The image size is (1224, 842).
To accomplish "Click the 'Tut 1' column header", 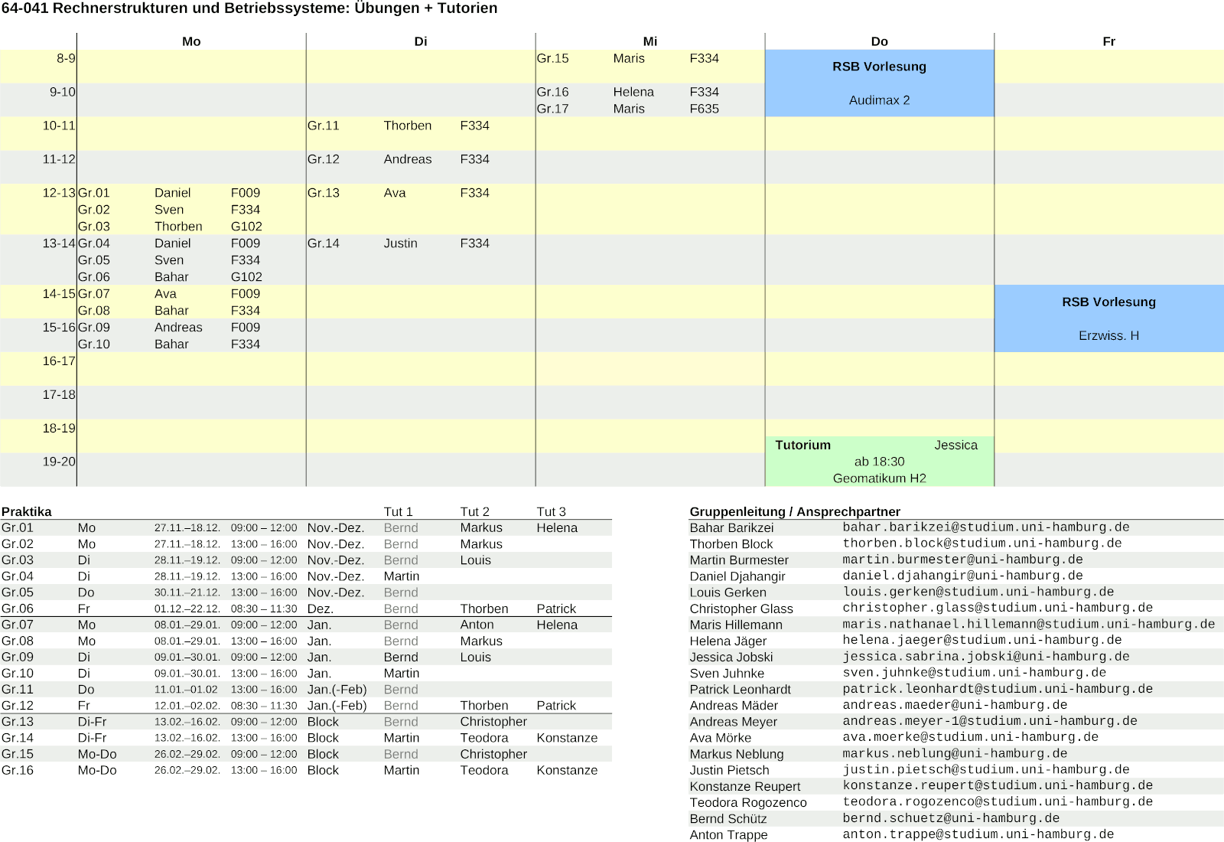I will [399, 512].
